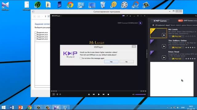Viewport: 197px width, 110px height.
Task: Click Back arrow in Сопоставление программ window
Action: [x=35, y=16]
